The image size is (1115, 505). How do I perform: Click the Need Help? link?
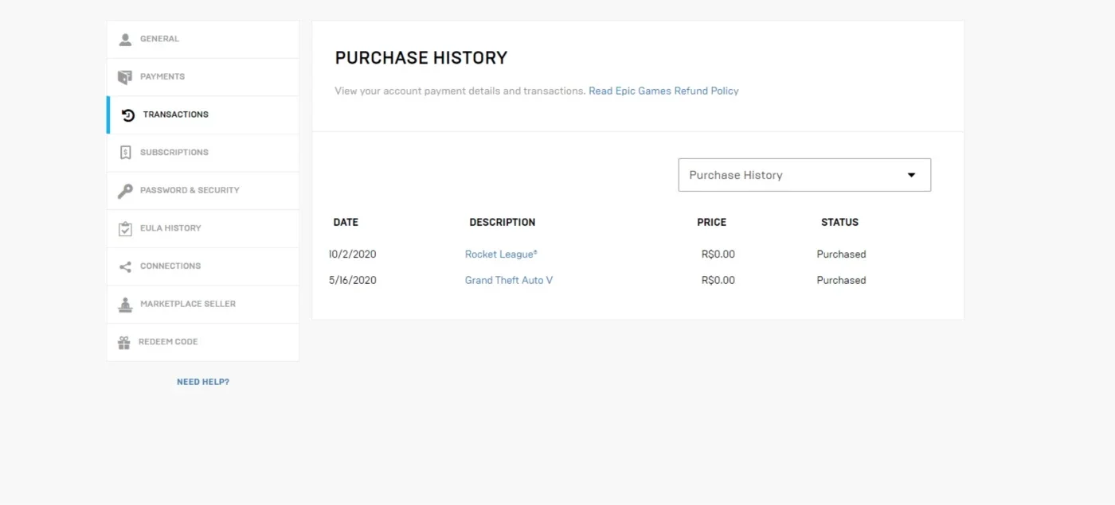click(x=203, y=382)
